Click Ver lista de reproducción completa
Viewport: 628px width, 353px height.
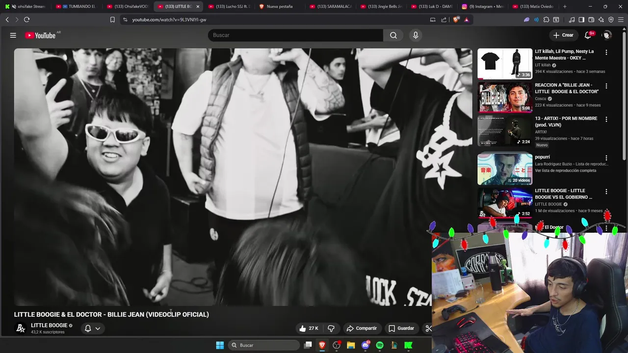point(565,171)
